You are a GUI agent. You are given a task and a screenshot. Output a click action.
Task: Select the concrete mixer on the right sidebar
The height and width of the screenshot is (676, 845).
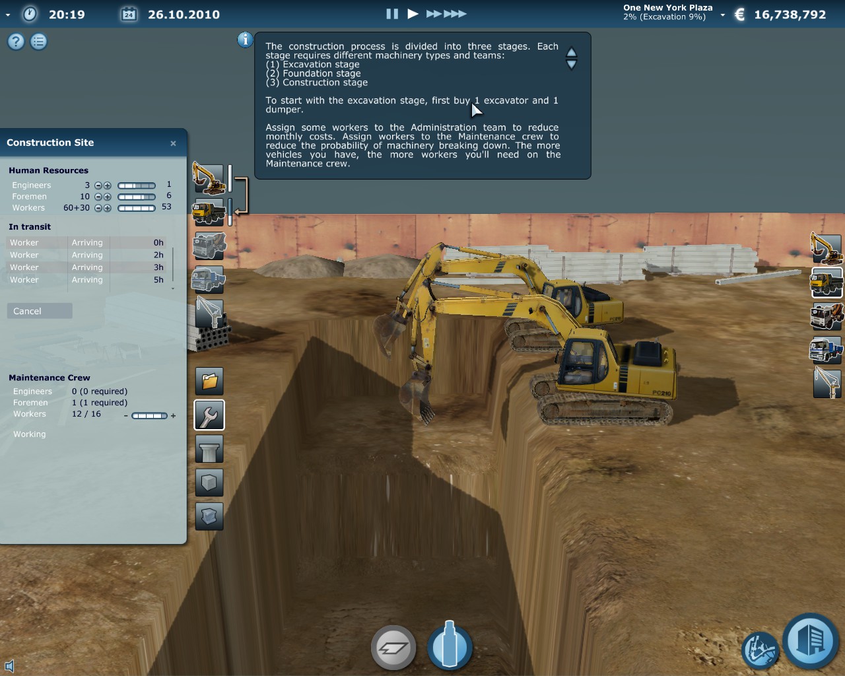826,316
